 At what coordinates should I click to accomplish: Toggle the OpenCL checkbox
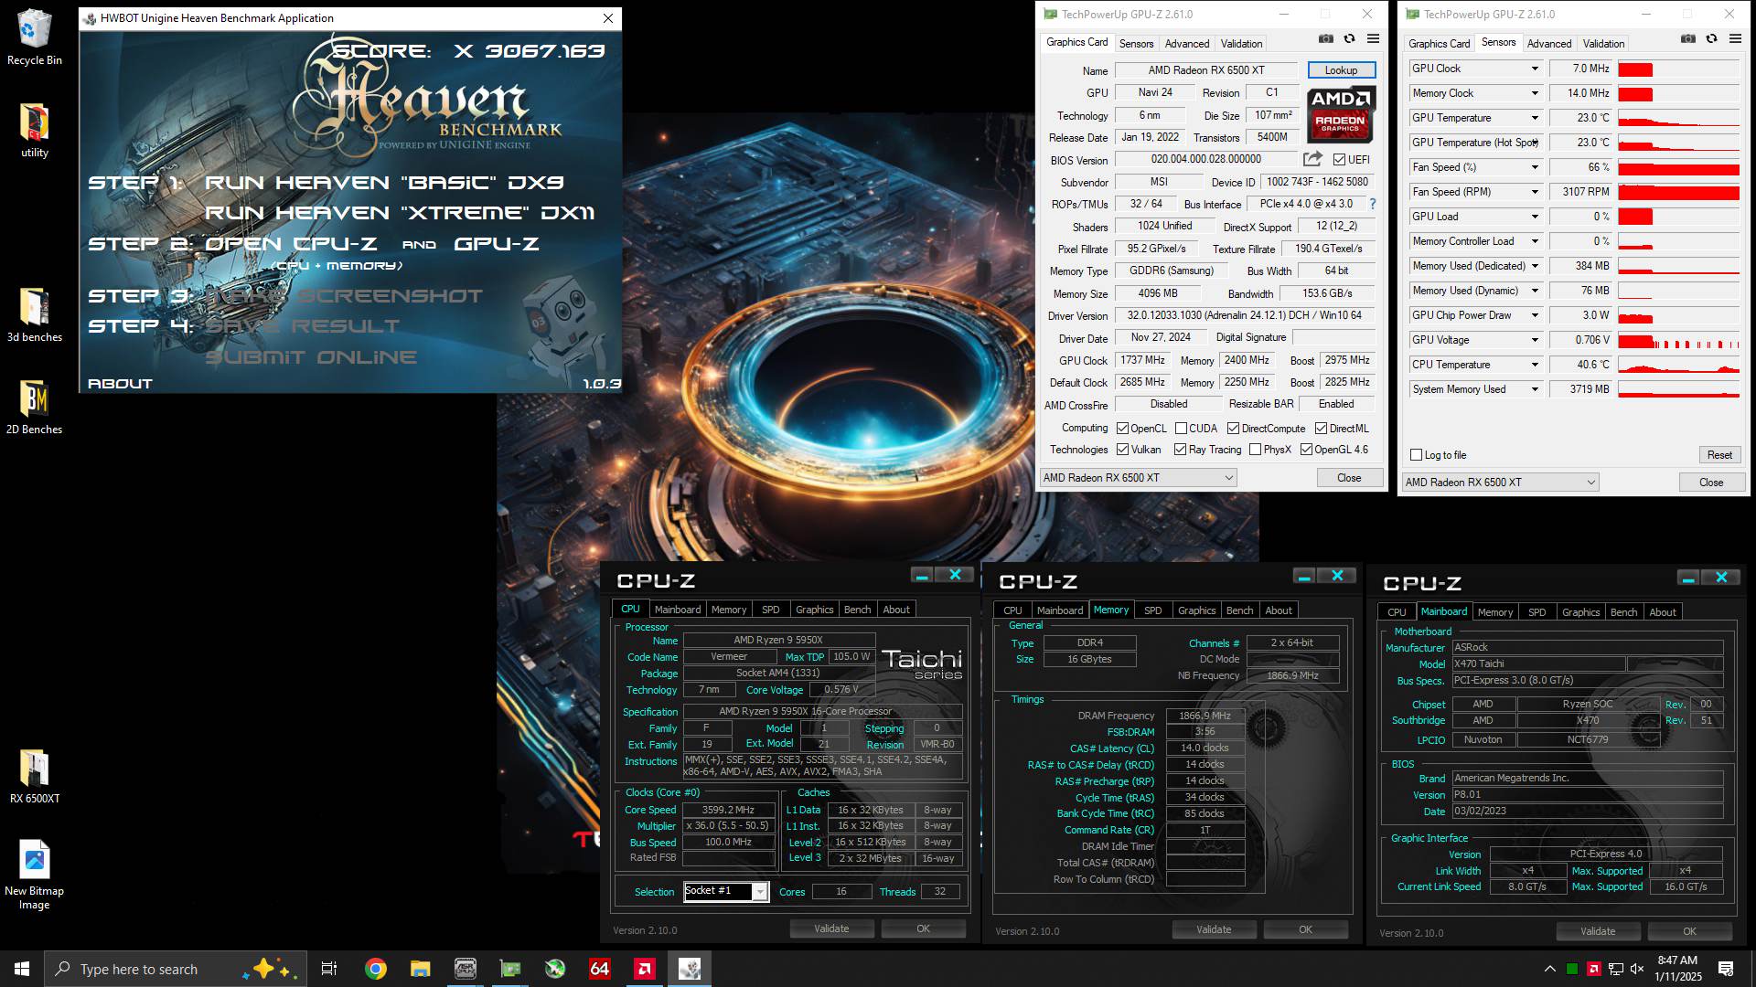[1122, 428]
